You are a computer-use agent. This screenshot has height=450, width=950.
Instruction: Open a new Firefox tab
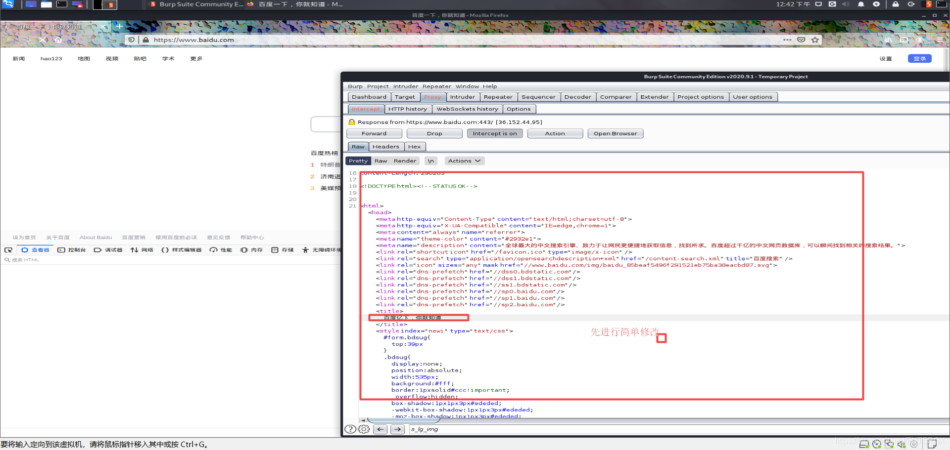point(119,26)
